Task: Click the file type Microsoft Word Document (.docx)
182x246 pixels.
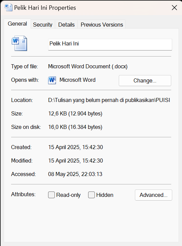Action: pyautogui.click(x=88, y=67)
